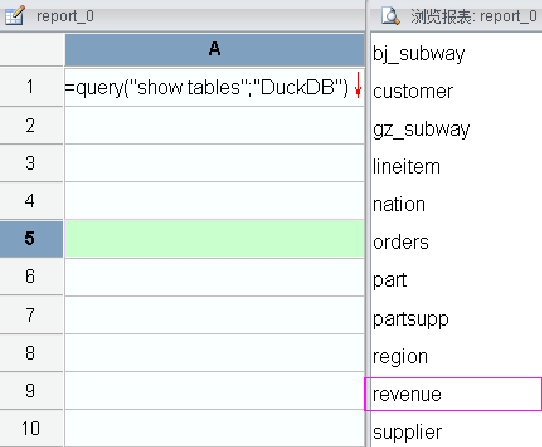Select row header 1
542x447 pixels.
[31, 87]
